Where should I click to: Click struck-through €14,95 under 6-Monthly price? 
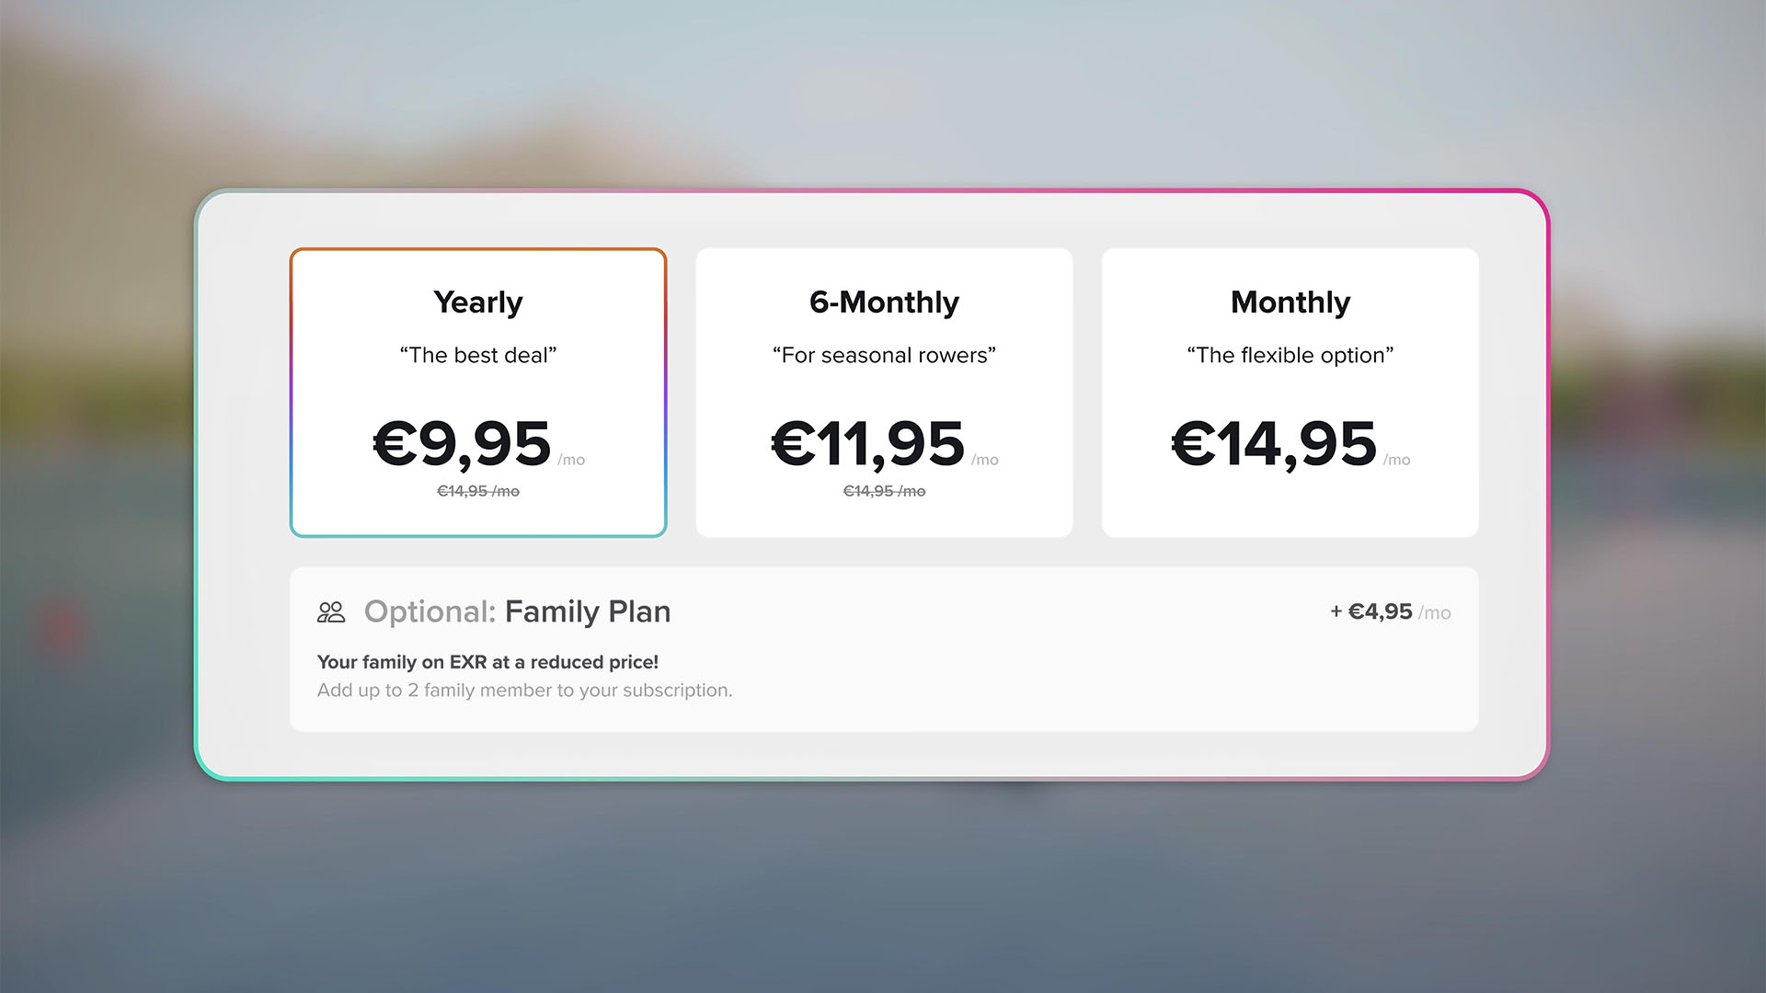click(x=884, y=492)
